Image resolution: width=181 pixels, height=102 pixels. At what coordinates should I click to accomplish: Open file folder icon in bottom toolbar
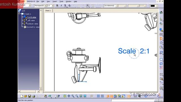(x=25, y=96)
